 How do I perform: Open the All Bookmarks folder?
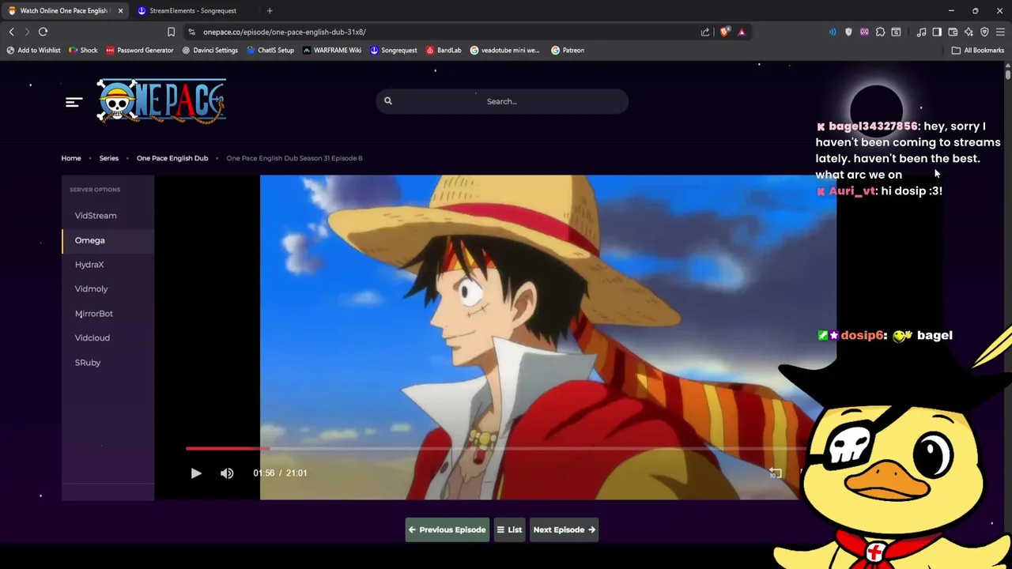[978, 50]
